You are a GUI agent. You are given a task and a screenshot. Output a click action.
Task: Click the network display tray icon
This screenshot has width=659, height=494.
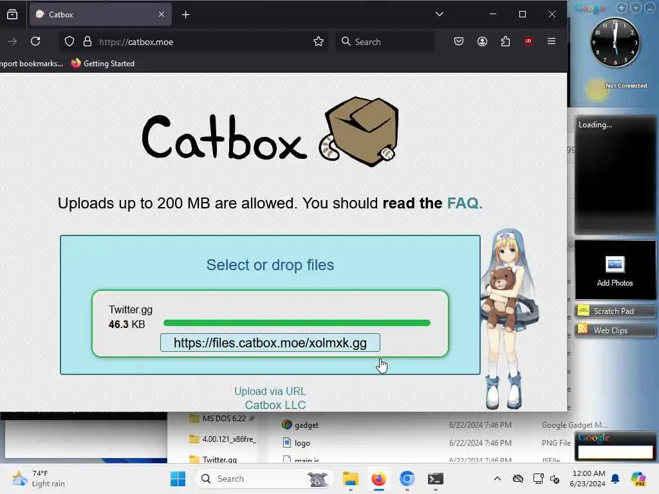pos(538,479)
